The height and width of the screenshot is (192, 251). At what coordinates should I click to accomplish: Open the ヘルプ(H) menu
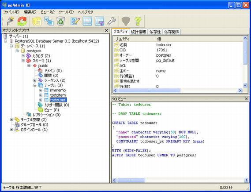85,12
